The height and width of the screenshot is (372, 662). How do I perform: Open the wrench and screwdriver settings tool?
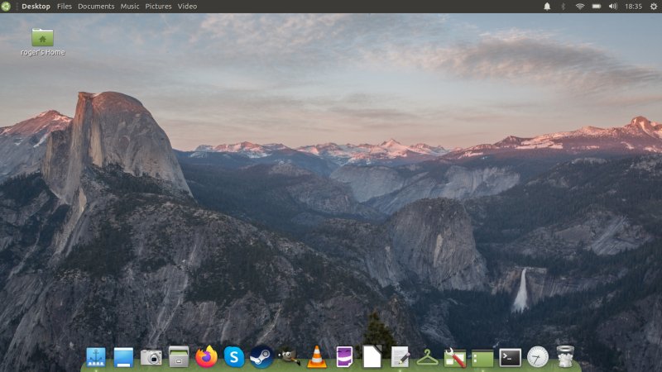pos(455,357)
